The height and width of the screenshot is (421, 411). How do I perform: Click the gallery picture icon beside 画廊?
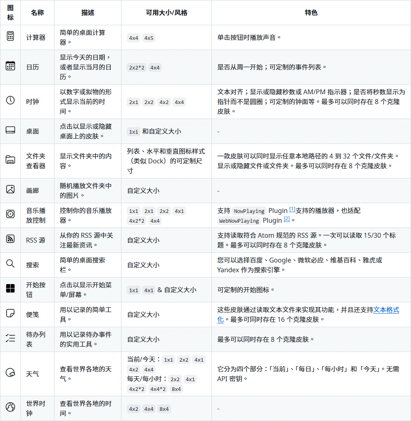point(10,189)
